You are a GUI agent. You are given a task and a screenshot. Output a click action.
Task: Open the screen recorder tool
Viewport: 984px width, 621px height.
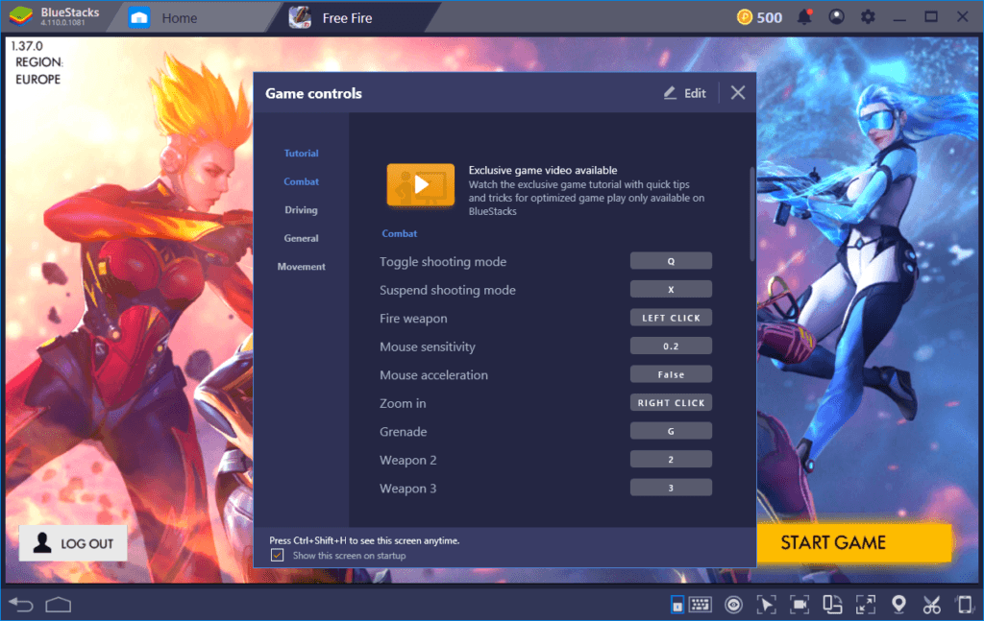800,605
